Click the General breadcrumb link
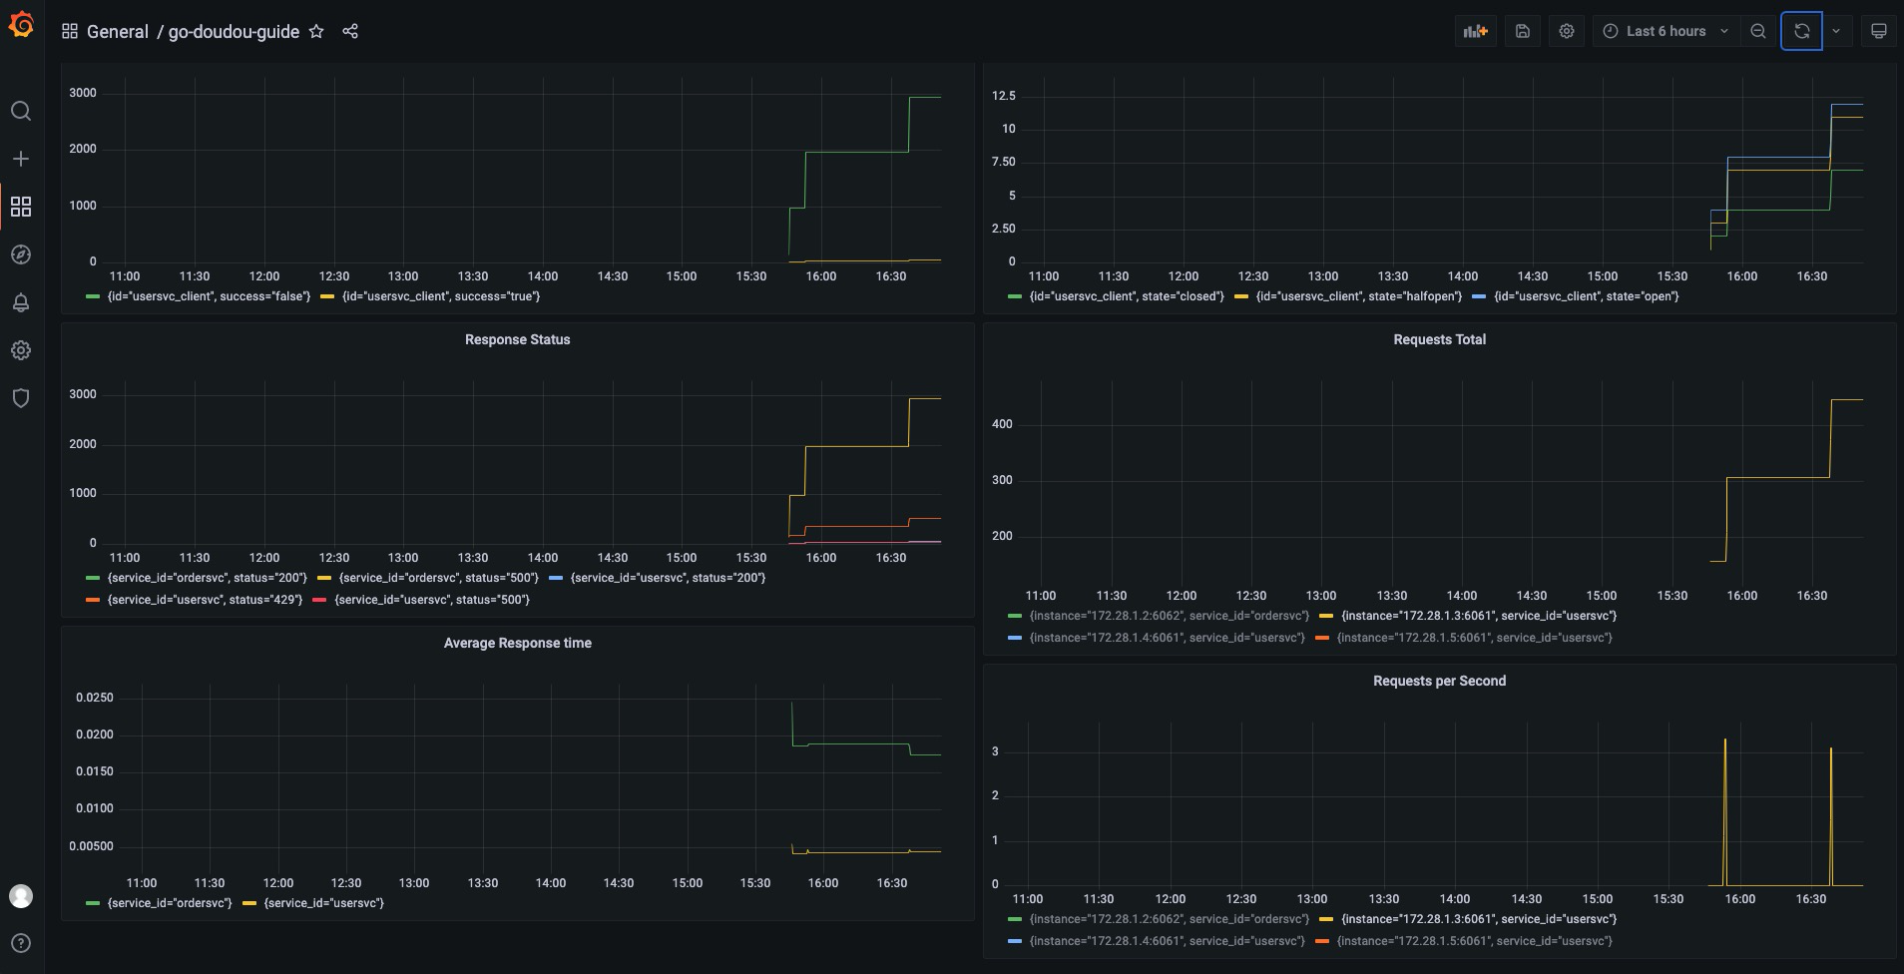 point(117,31)
